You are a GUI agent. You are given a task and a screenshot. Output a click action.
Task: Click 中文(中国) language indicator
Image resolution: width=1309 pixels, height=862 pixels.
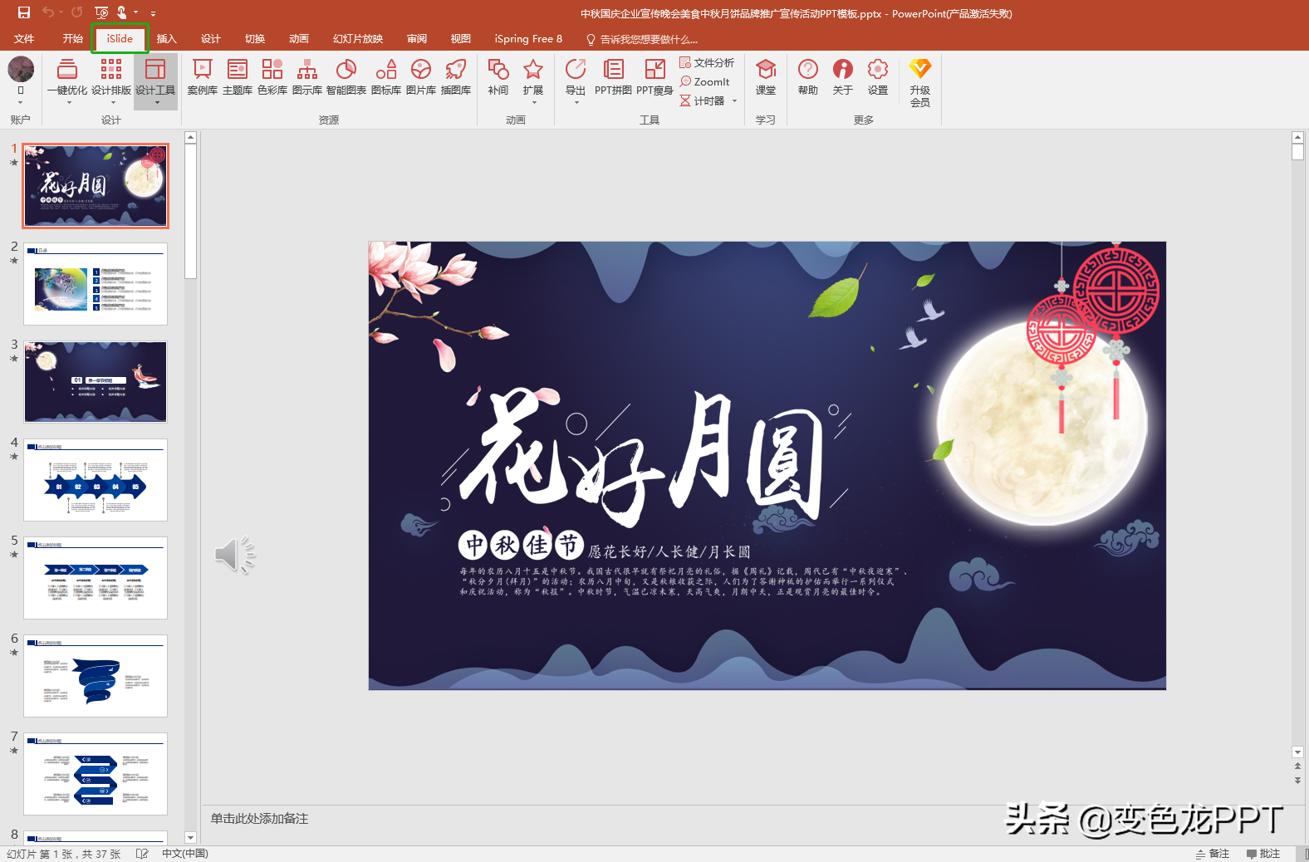(185, 854)
